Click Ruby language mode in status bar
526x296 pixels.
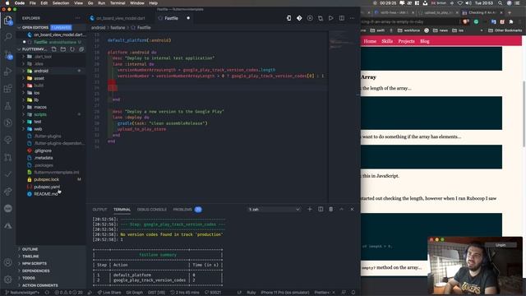point(251,293)
